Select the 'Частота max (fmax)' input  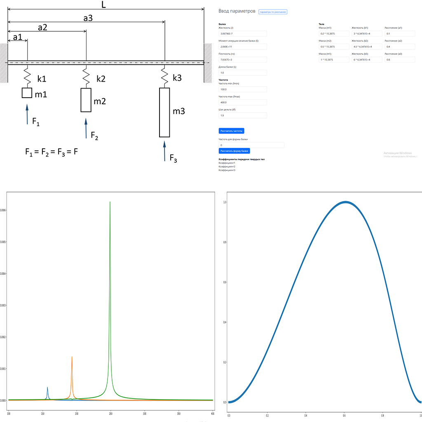[x=243, y=102]
